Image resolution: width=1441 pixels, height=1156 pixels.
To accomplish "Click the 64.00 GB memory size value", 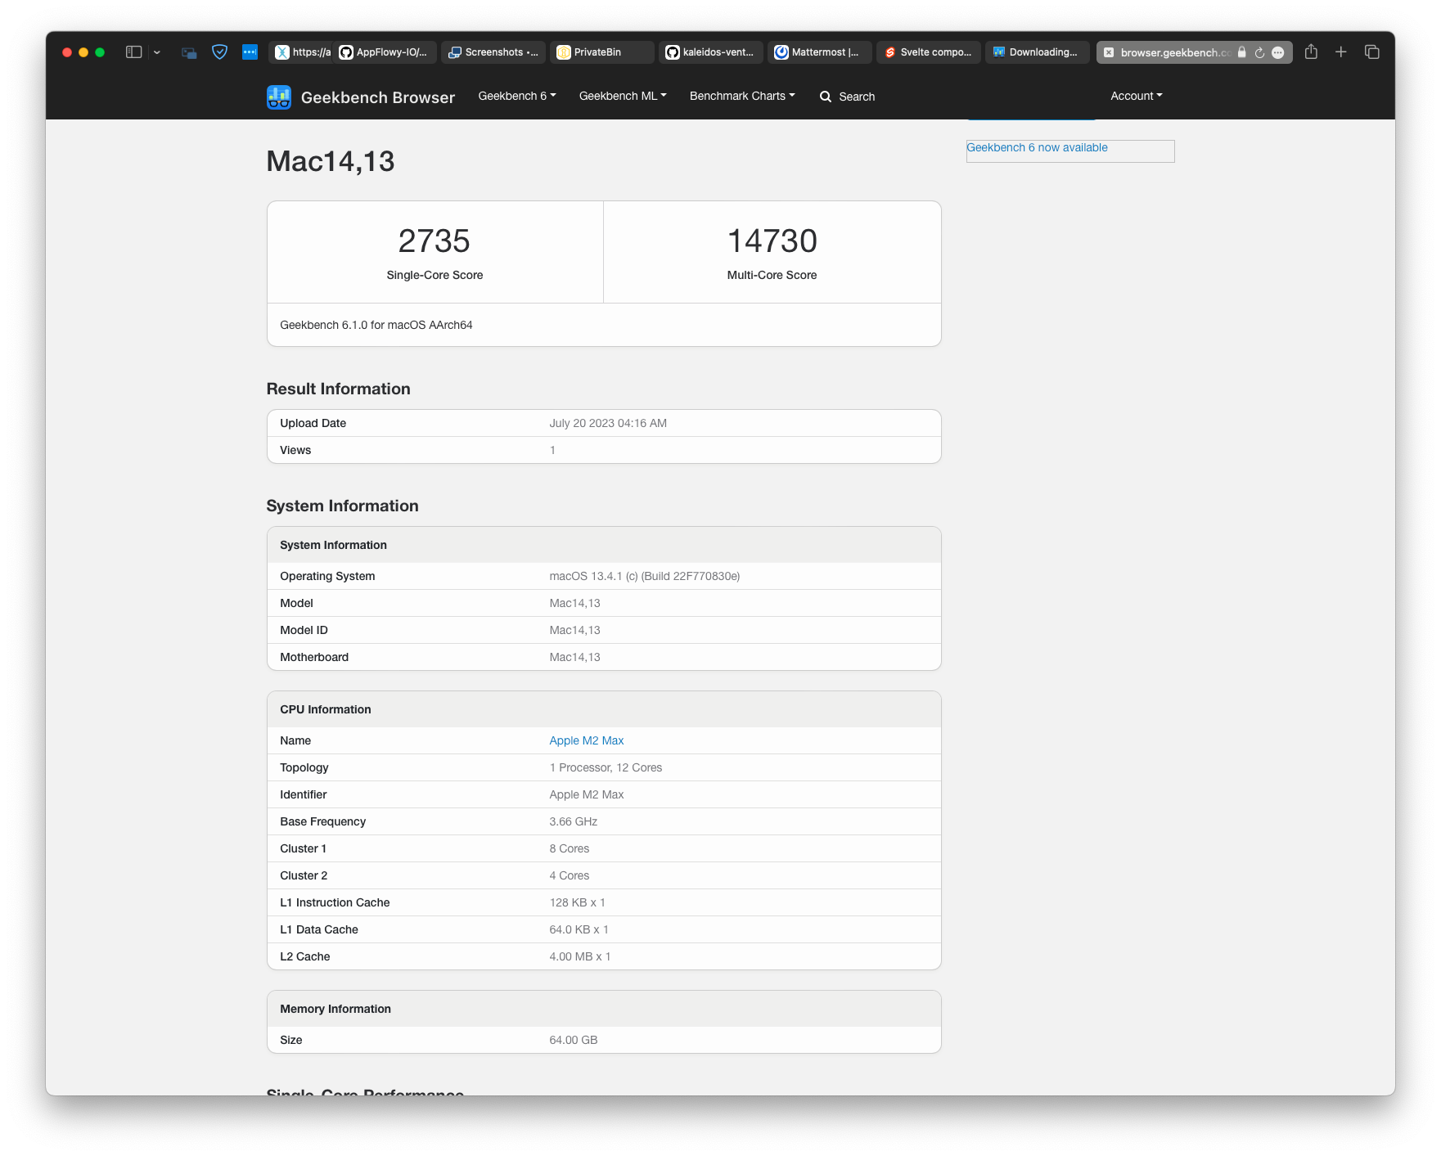I will point(574,1040).
